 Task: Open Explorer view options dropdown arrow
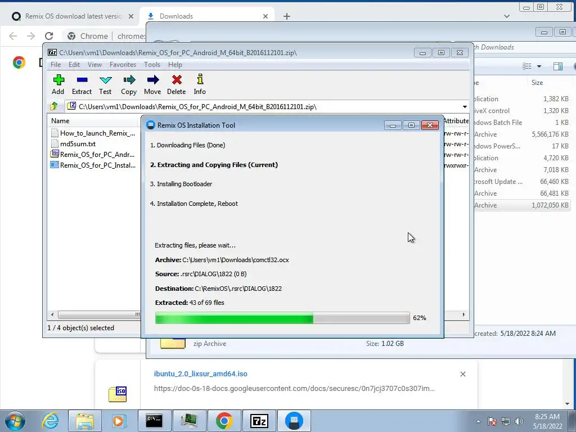click(539, 66)
